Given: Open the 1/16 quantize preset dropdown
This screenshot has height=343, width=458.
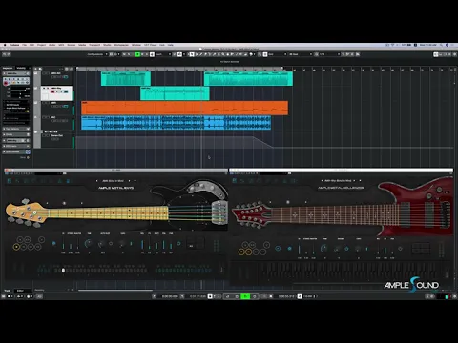Looking at the screenshot, I should (329, 54).
